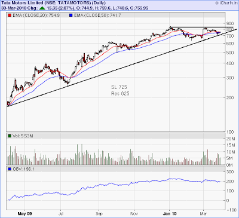Click the C:755.95 close value in header

coord(137,8)
